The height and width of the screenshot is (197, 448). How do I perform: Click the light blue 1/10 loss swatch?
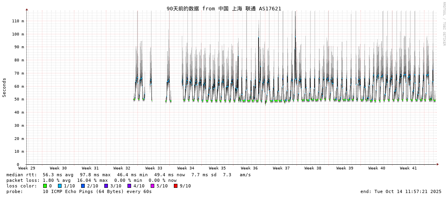(60, 186)
